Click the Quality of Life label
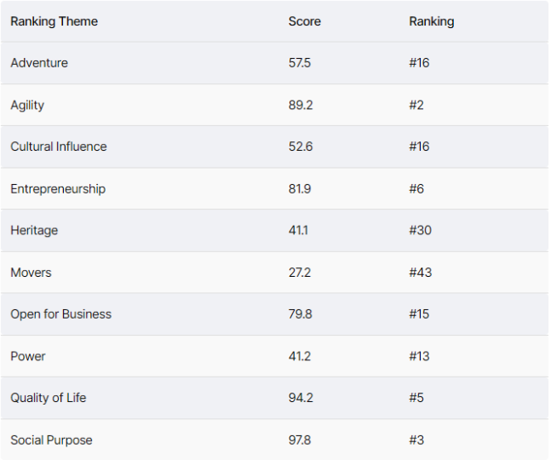 (x=49, y=398)
